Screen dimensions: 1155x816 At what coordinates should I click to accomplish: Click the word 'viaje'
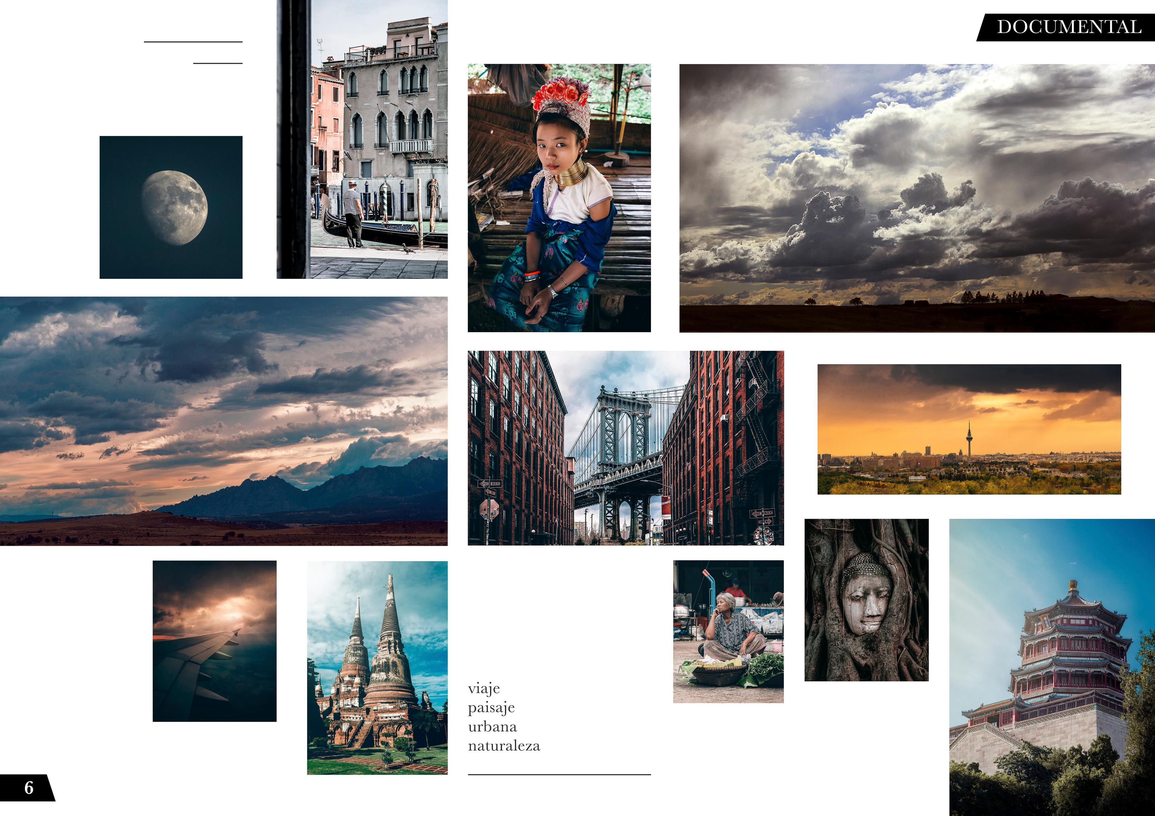(x=484, y=689)
